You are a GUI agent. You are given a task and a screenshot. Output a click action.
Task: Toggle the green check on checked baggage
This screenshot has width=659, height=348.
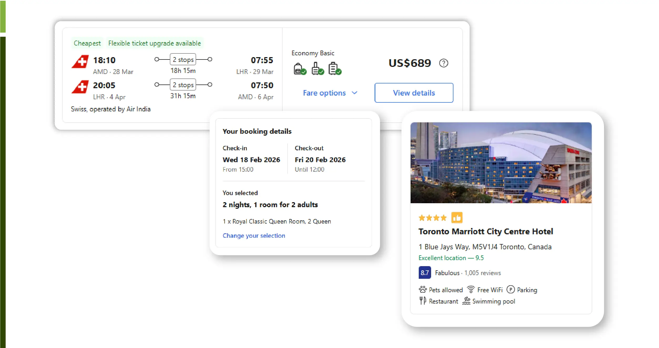(339, 71)
